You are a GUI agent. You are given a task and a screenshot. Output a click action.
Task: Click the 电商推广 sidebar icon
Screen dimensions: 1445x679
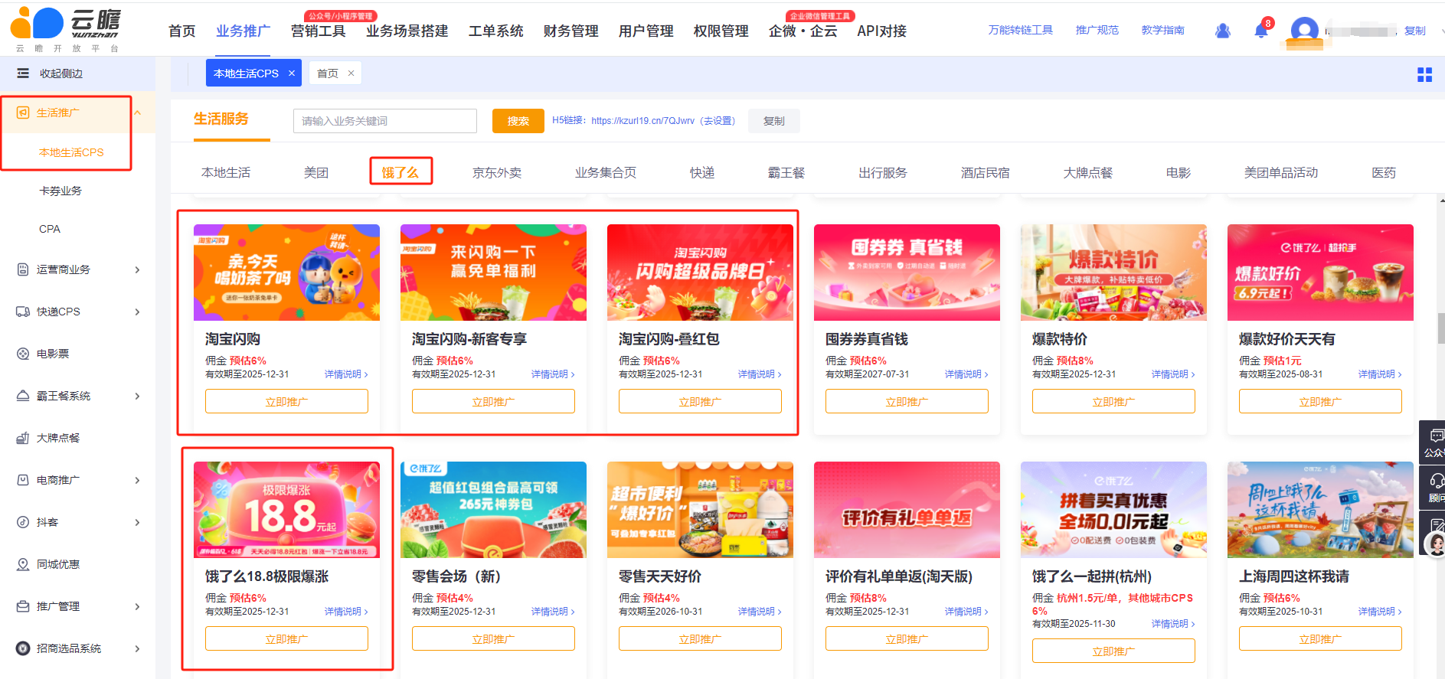[23, 480]
